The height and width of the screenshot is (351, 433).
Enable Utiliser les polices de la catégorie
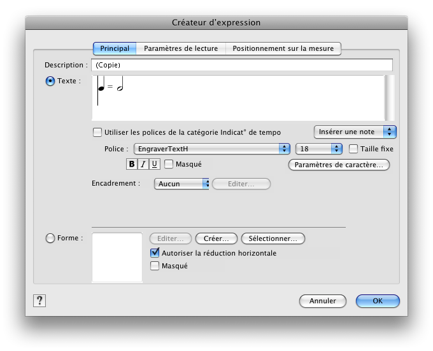(97, 132)
